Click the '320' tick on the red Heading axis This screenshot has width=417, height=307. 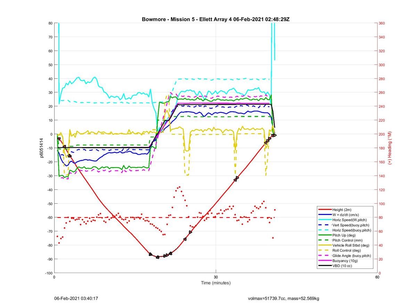382,51
